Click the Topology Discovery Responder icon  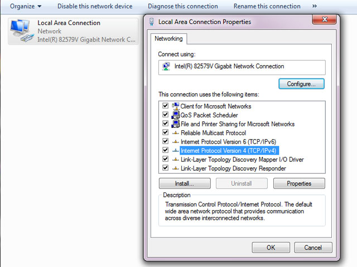click(176, 168)
